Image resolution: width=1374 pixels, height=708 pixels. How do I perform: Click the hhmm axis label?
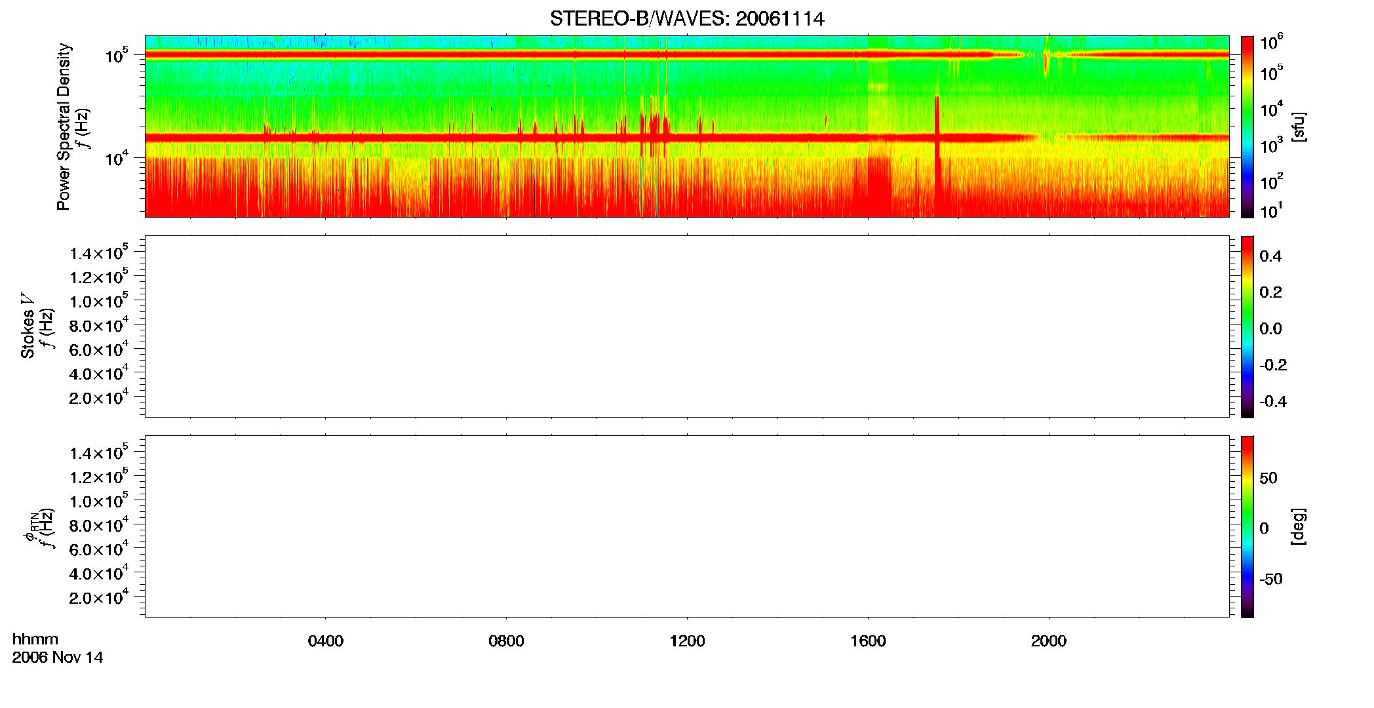(x=35, y=639)
